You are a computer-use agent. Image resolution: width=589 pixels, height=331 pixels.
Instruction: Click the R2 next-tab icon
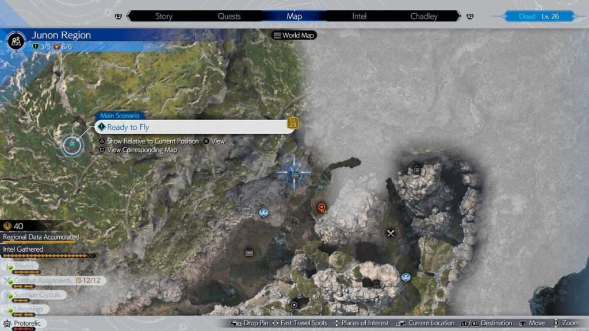coord(470,16)
